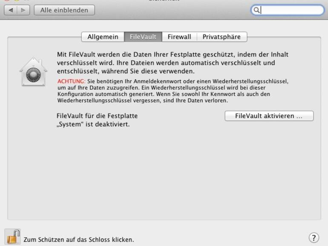Screen dimensions: 328x246
Task: Click the magnifying glass search icon
Action: [256, 10]
